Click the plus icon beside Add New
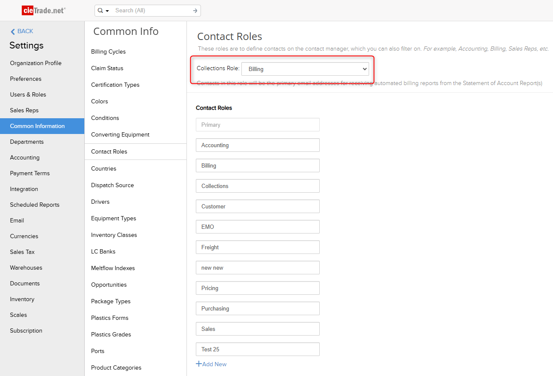 [x=198, y=364]
